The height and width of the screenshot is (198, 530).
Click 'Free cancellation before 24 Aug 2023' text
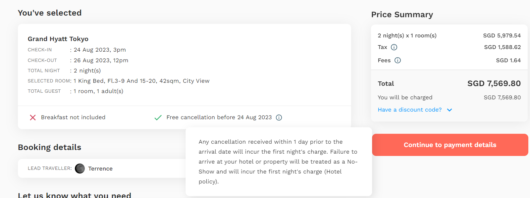click(219, 117)
